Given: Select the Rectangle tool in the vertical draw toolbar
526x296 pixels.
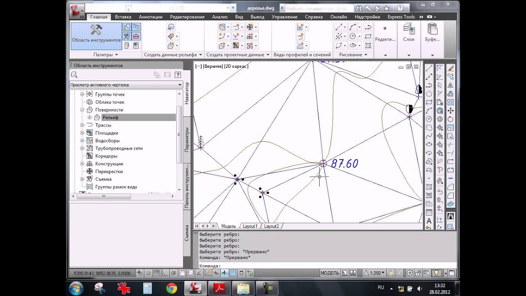Looking at the screenshot, I should pos(429,102).
